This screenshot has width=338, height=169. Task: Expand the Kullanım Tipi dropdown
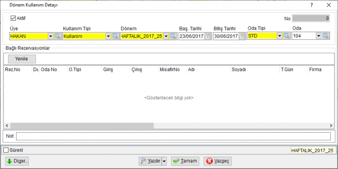click(x=109, y=36)
